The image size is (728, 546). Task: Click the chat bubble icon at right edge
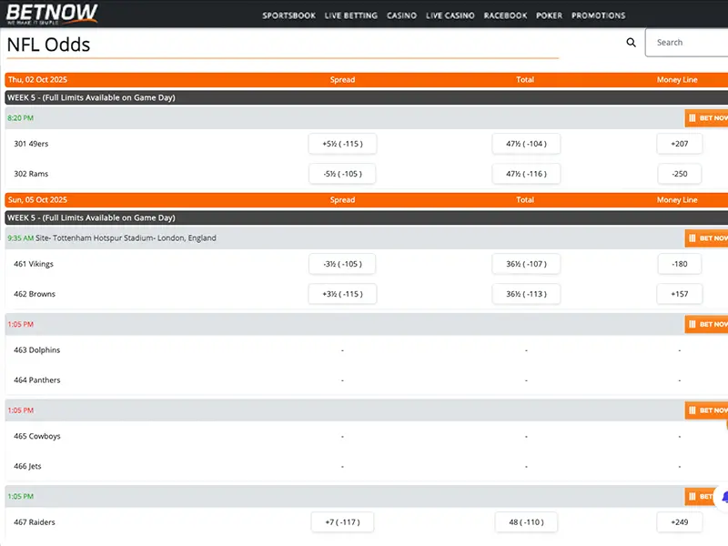pyautogui.click(x=723, y=498)
